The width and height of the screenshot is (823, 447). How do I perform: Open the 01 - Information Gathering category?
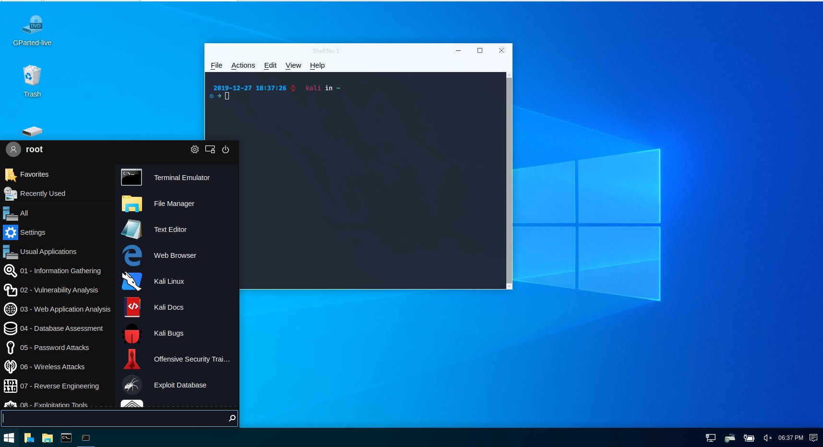pos(58,271)
